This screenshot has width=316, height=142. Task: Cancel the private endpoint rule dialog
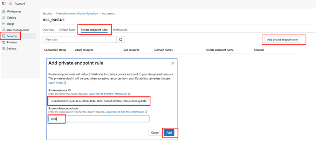(154, 133)
